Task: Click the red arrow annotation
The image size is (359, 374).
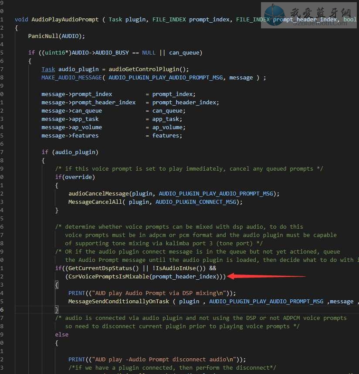Action: point(266,276)
